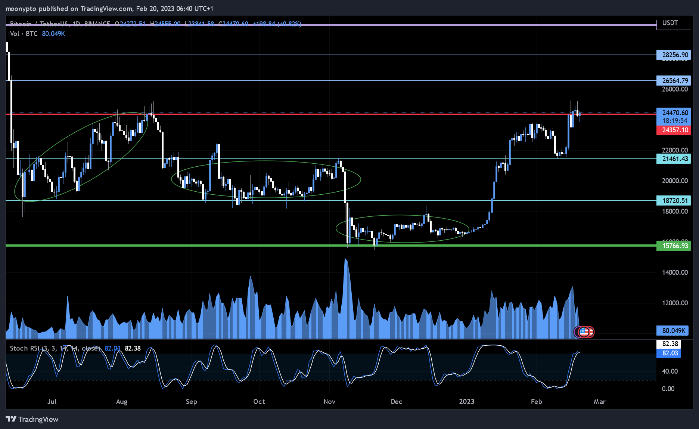
Task: Click the US flag economic event icon
Action: [584, 331]
